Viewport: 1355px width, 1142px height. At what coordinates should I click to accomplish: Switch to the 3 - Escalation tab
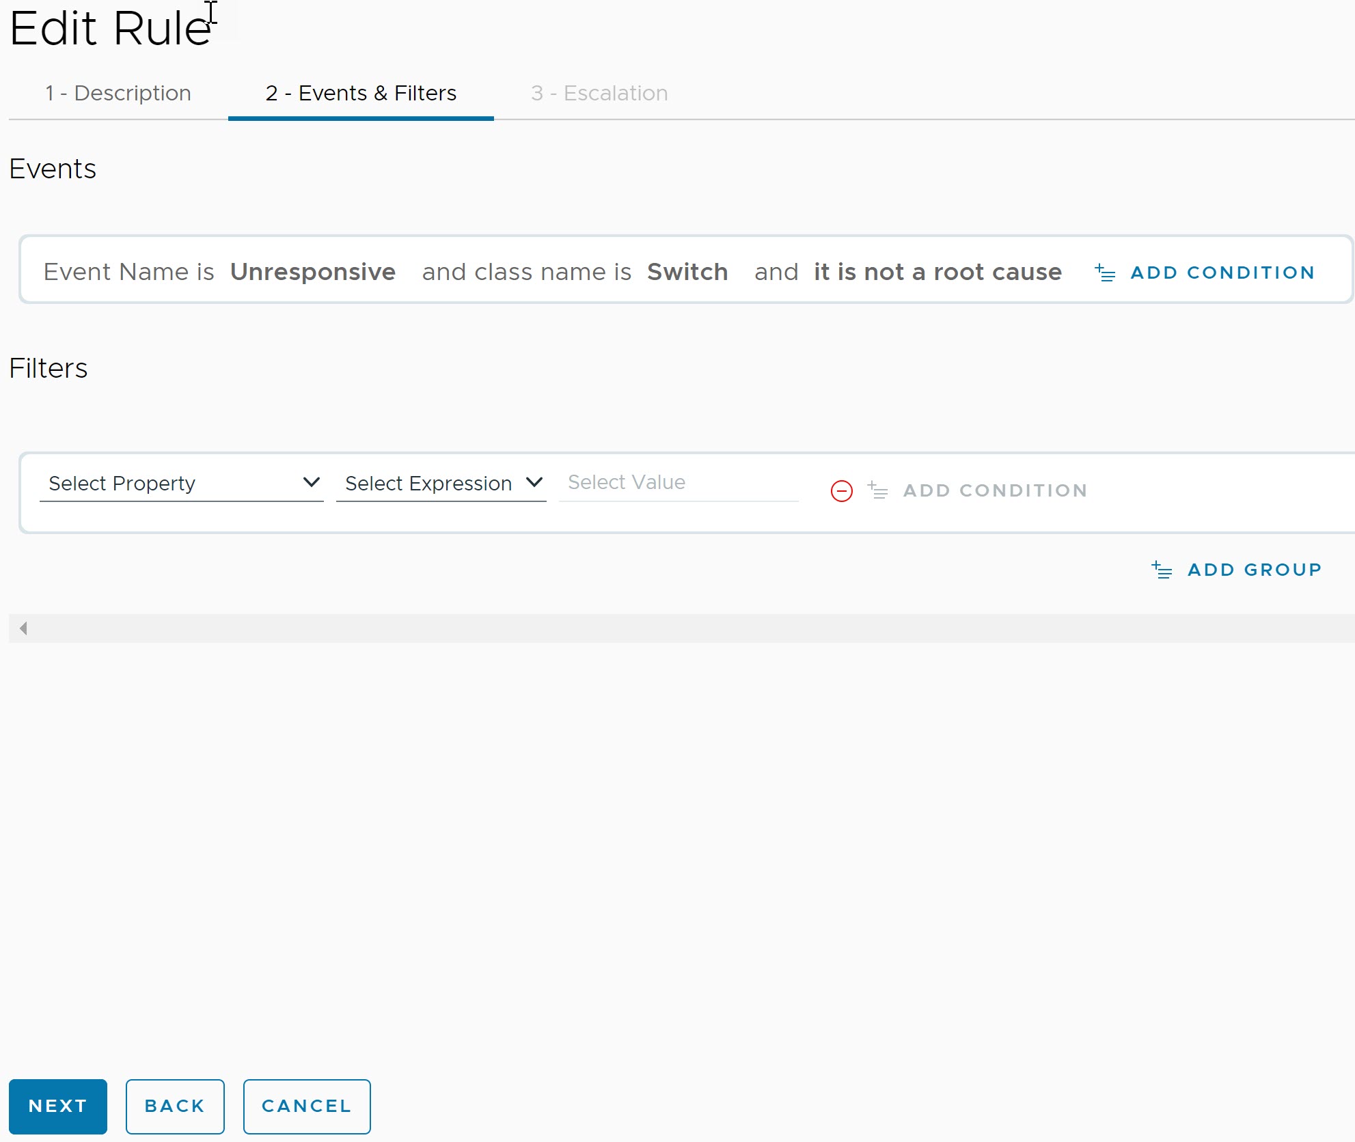pyautogui.click(x=598, y=93)
